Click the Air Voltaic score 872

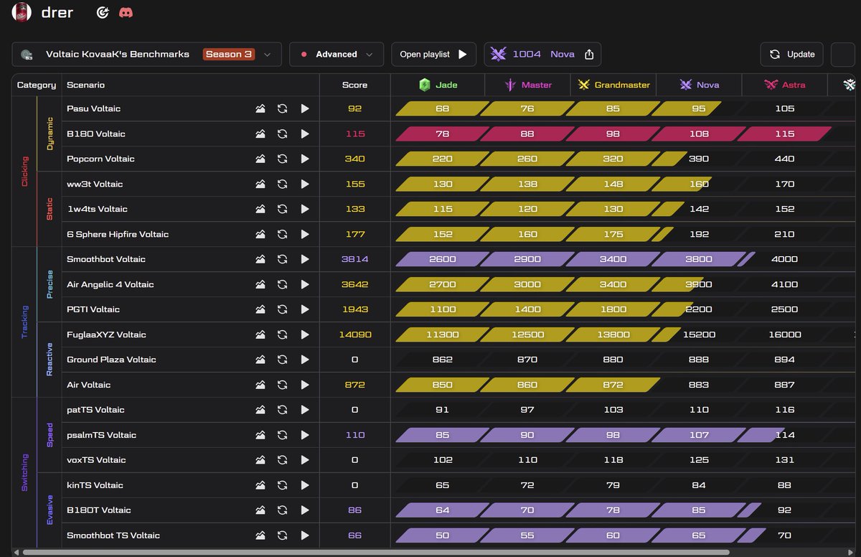(354, 385)
